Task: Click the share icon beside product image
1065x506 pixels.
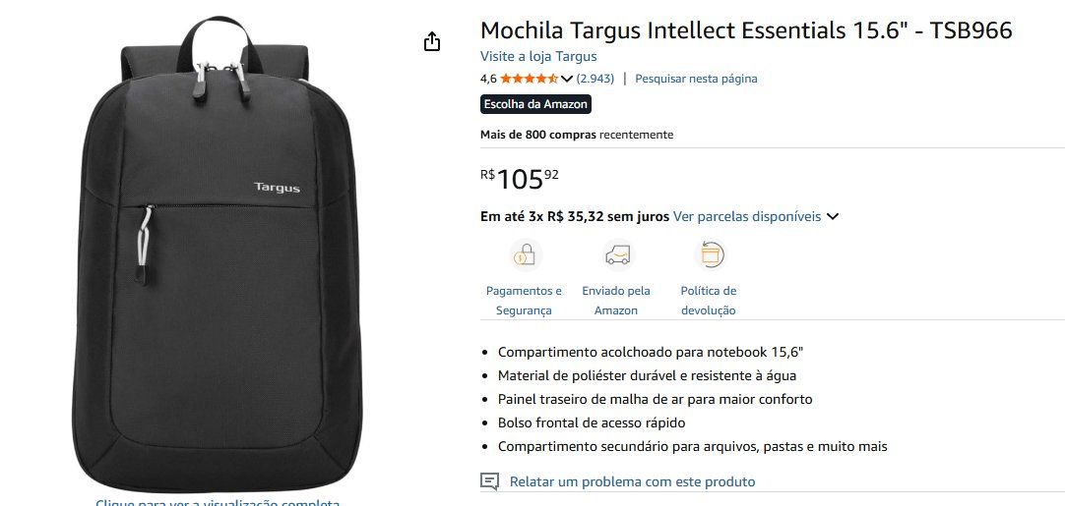Action: 432,42
